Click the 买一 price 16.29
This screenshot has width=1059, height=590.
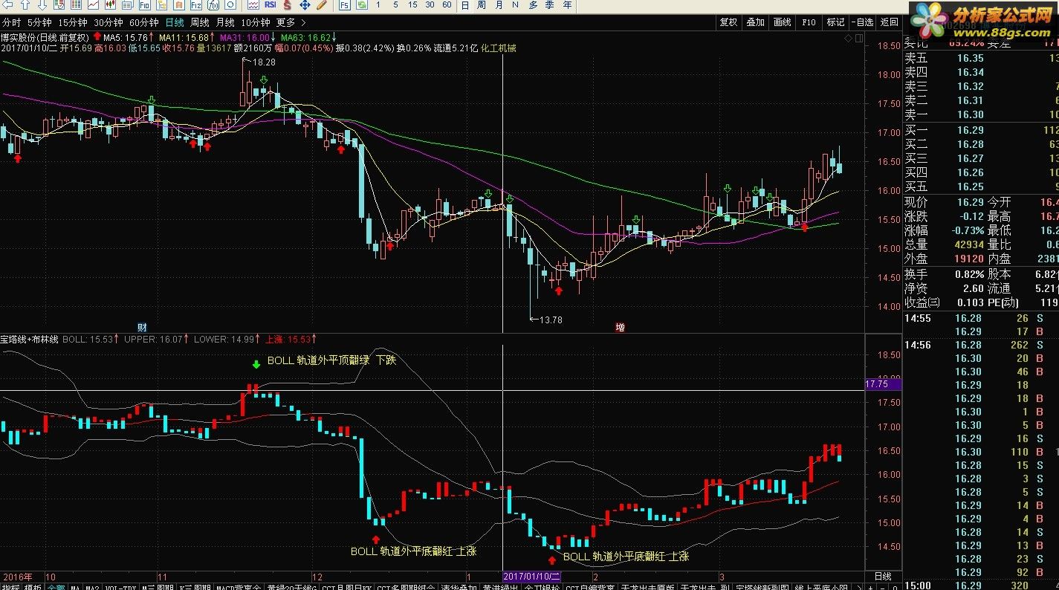point(970,130)
